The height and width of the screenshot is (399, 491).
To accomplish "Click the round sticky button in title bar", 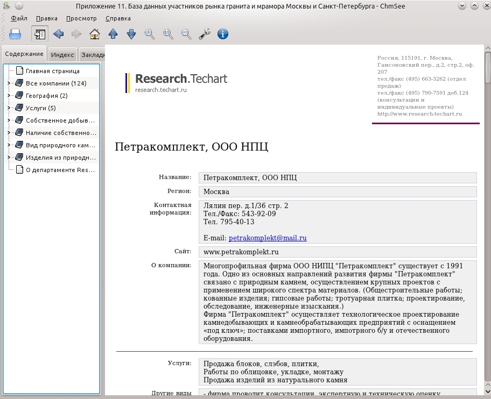I will coord(19,5).
